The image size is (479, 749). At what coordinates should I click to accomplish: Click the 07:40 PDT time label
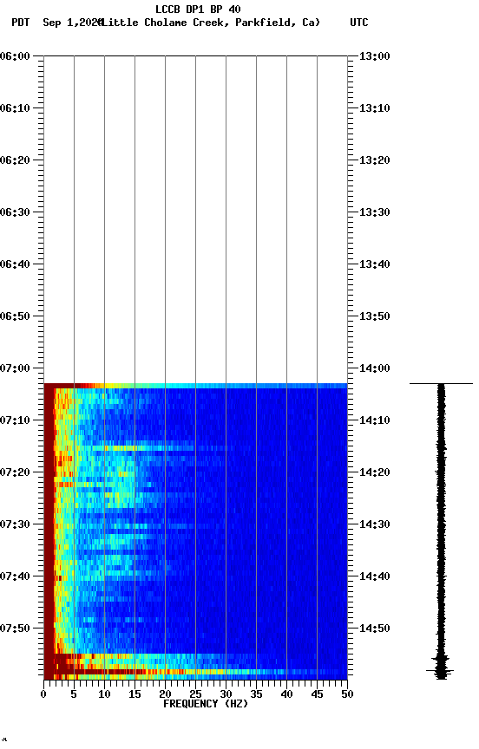[15, 577]
